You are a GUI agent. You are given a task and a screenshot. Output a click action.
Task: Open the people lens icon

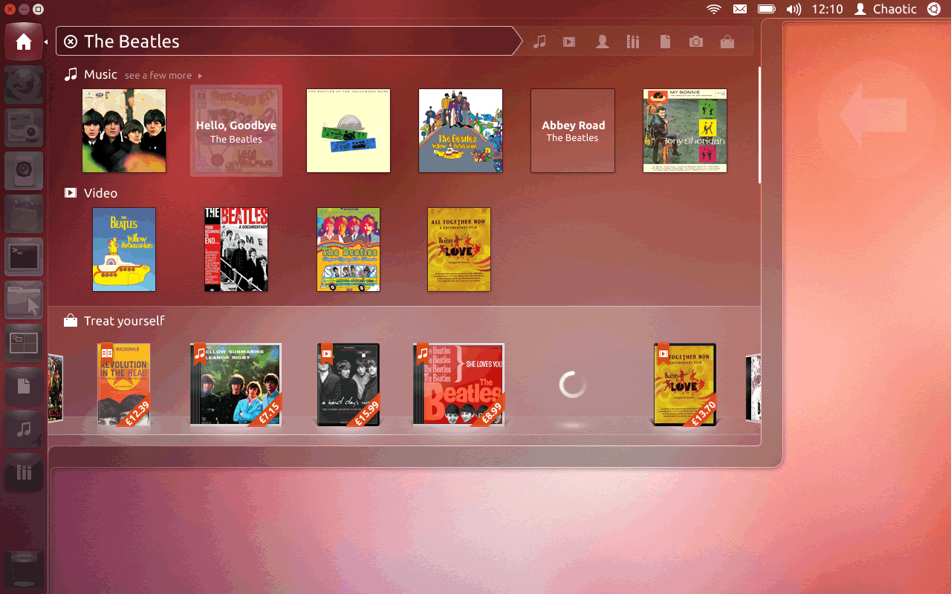[603, 42]
